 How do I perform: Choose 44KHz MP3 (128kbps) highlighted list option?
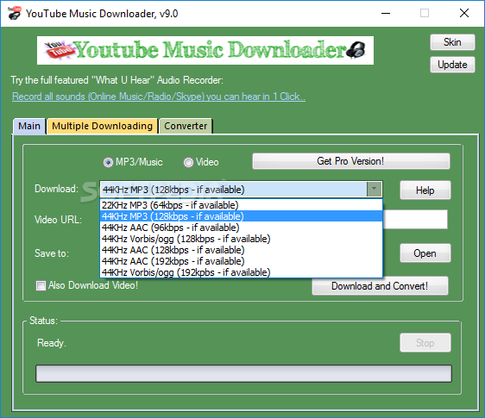242,216
